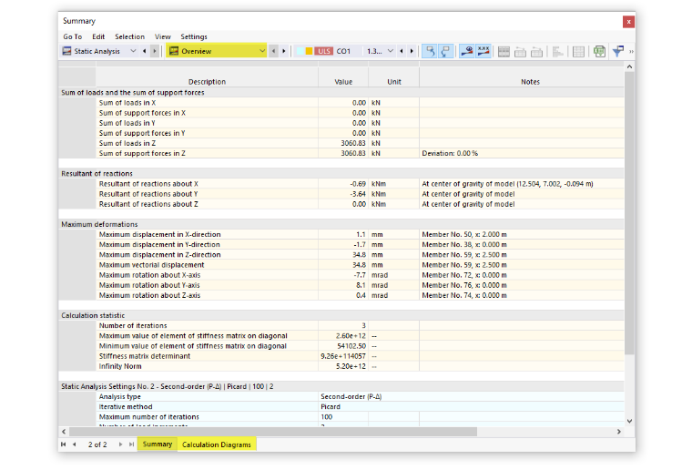Open the yellow Overview dropdown
692x470 pixels.
click(x=217, y=51)
